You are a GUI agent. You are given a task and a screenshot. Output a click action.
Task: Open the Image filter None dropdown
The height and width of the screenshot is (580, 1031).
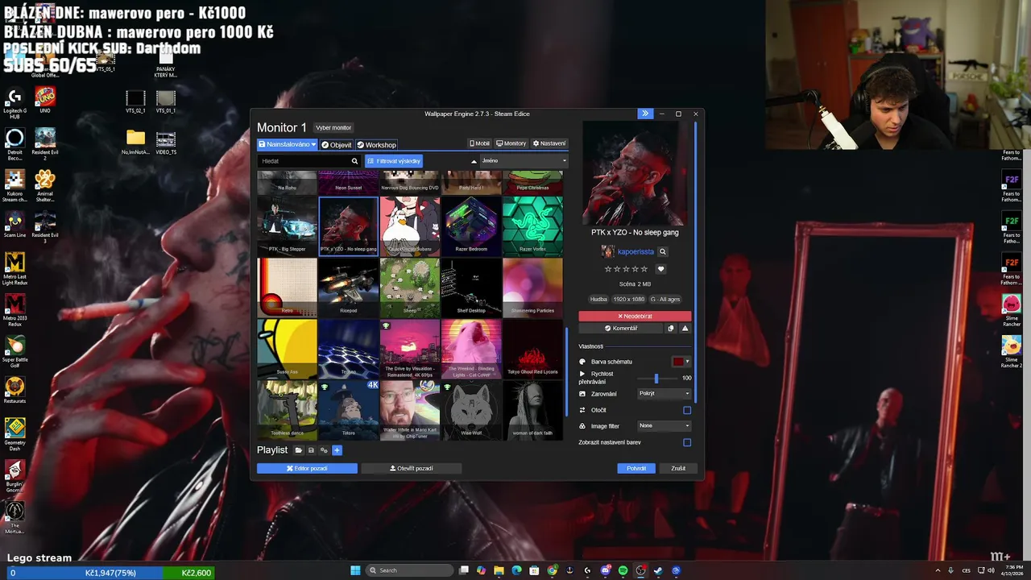click(665, 425)
